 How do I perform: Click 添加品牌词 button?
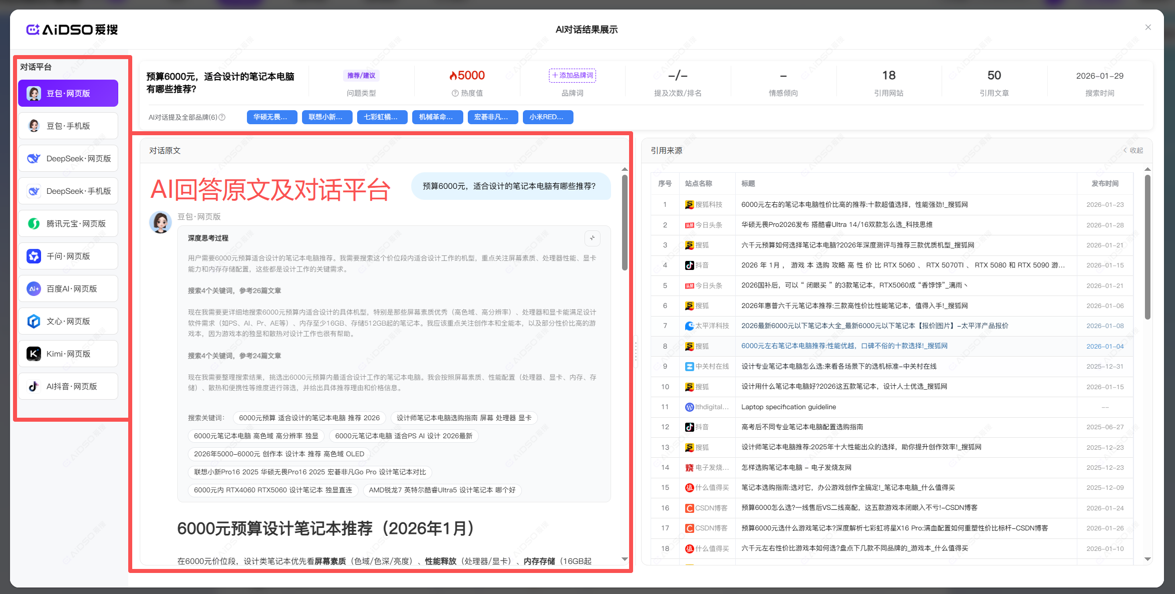point(572,75)
